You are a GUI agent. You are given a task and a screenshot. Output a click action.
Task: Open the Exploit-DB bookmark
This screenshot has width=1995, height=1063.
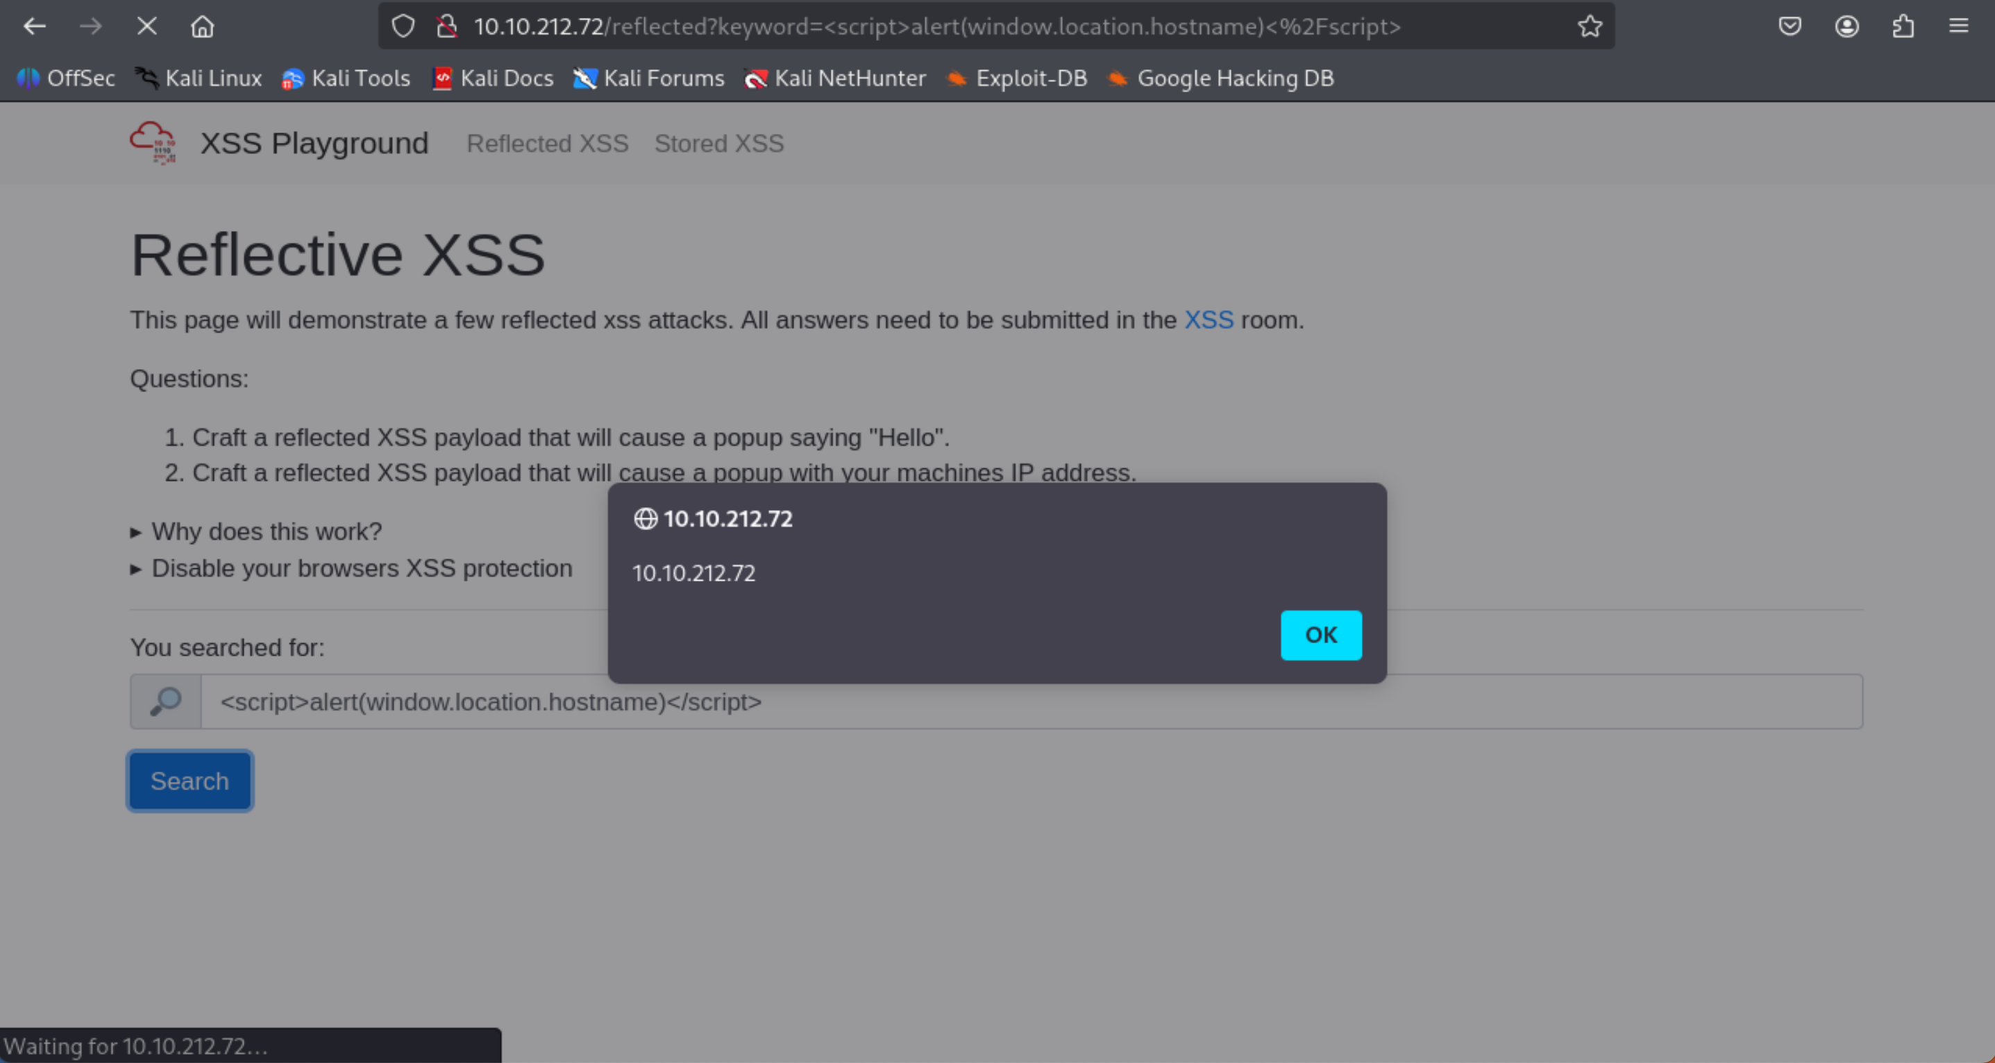1018,78
